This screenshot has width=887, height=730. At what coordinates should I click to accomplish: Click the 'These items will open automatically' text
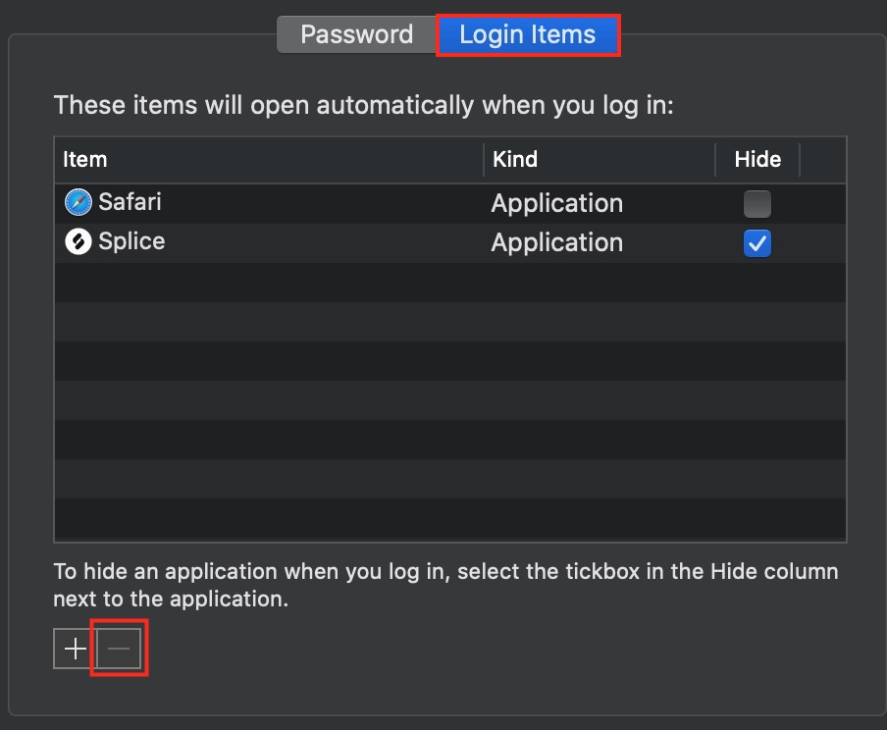pos(363,106)
